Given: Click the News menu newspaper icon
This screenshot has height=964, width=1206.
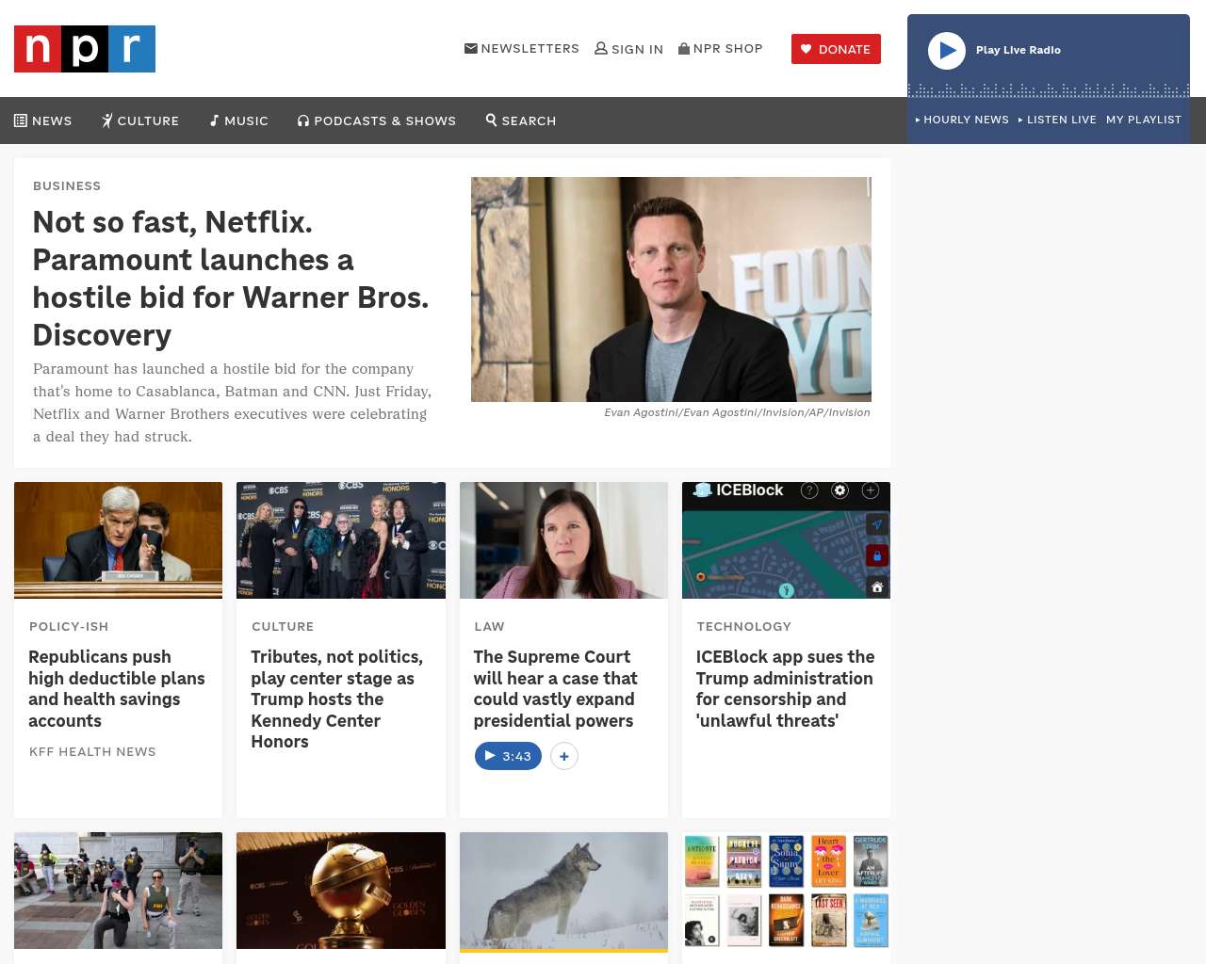Looking at the screenshot, I should 21,120.
